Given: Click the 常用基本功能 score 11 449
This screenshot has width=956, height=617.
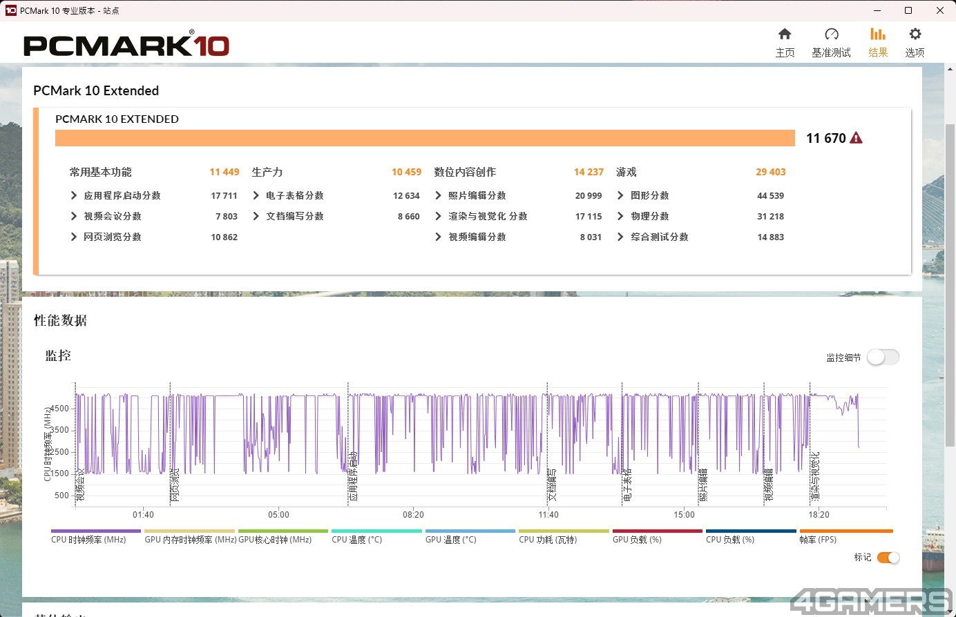Looking at the screenshot, I should [224, 172].
